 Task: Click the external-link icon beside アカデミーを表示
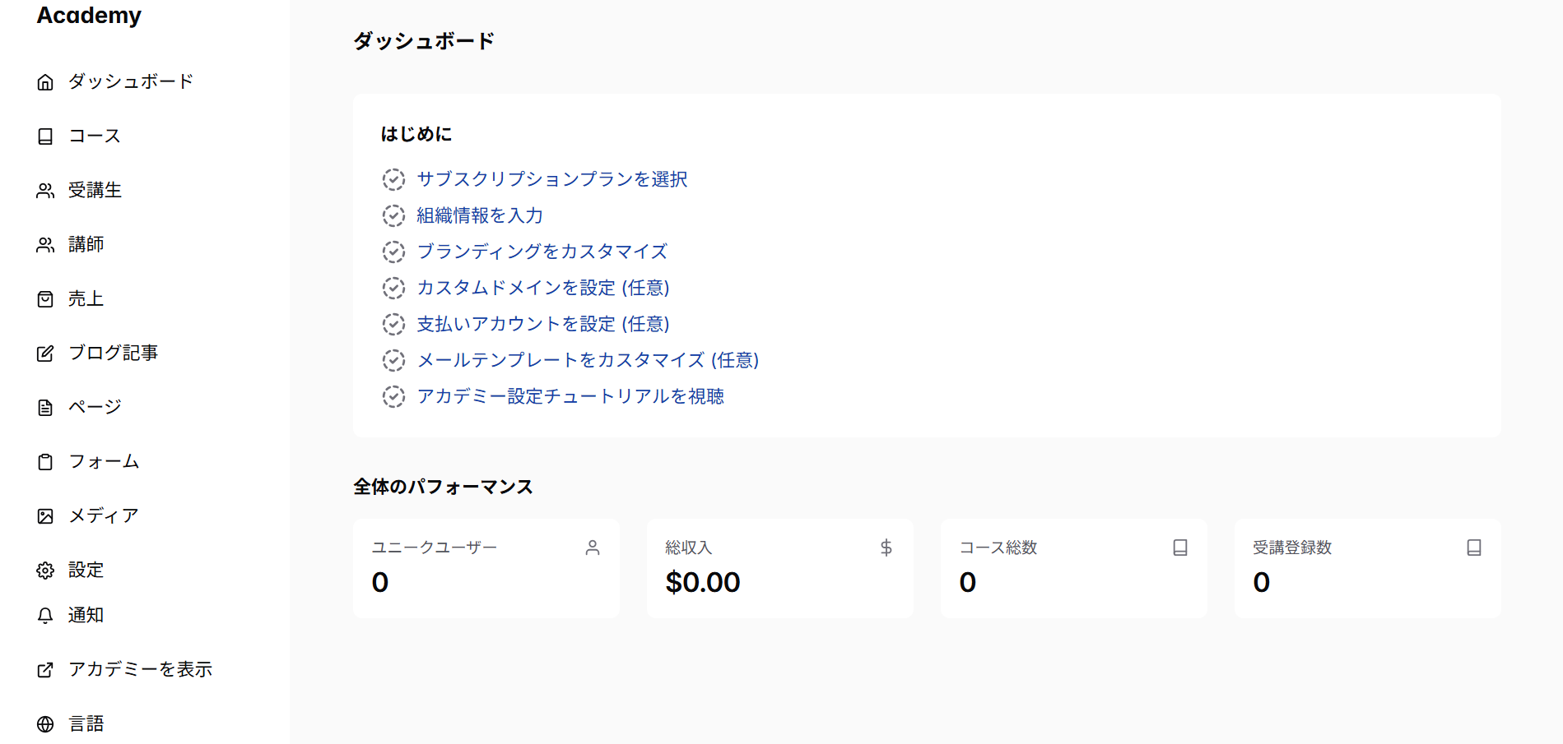(45, 669)
